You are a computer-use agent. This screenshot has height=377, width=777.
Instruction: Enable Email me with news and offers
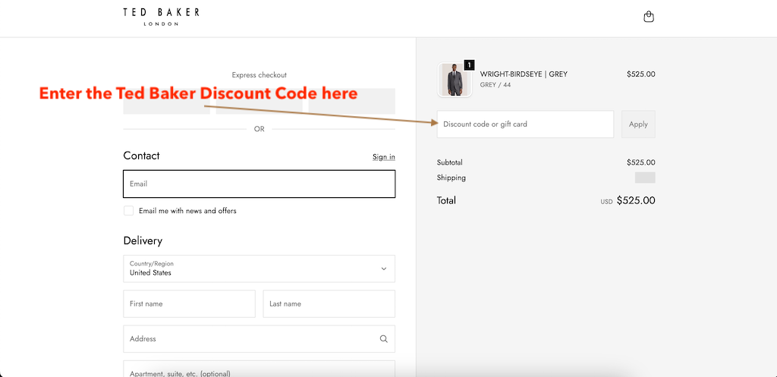tap(129, 211)
